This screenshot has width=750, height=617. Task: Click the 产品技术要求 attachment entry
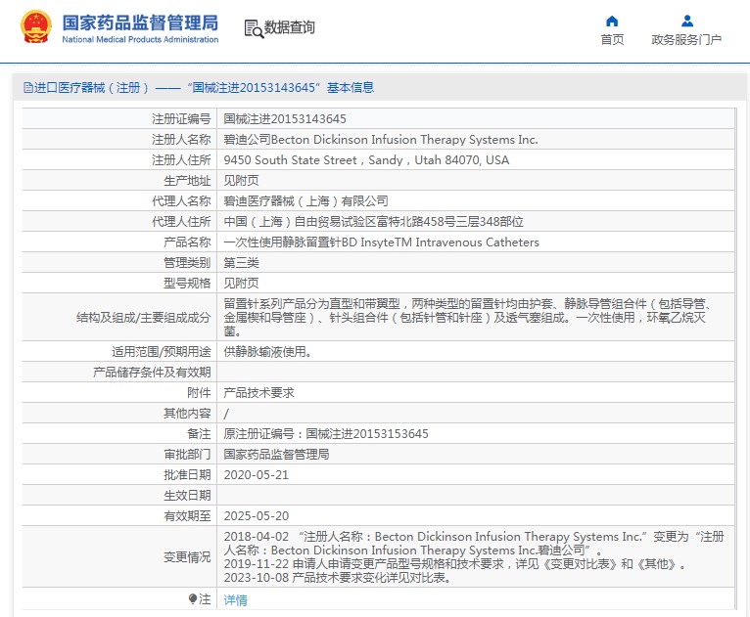coord(258,392)
